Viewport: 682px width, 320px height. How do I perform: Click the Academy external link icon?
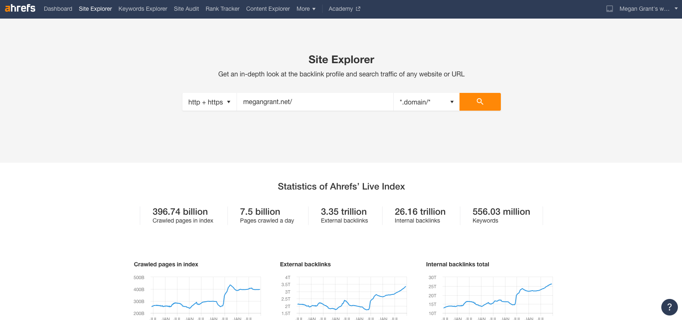[358, 9]
